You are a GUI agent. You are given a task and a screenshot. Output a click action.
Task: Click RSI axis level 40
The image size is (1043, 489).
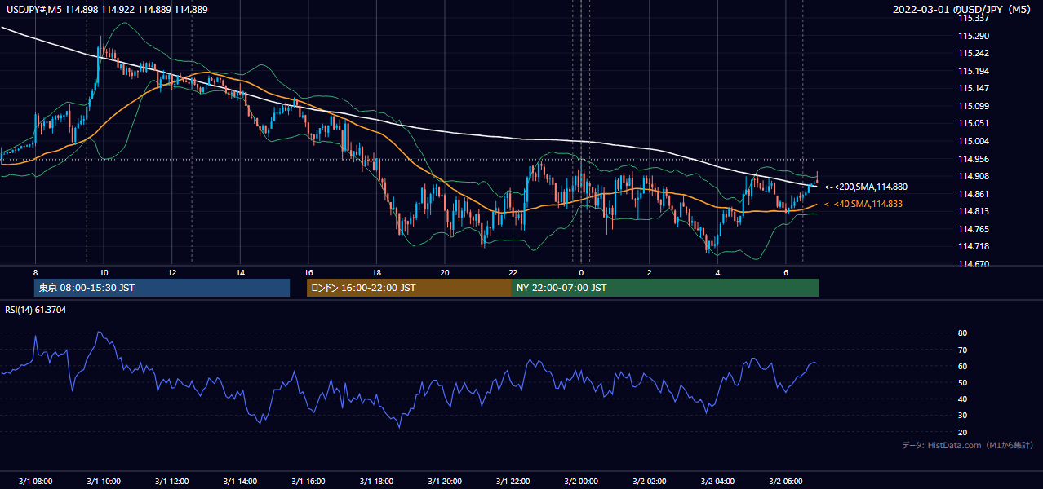tap(962, 399)
